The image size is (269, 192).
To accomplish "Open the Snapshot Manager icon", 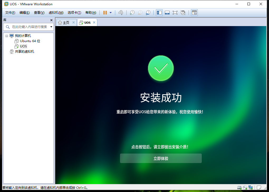I will click(148, 12).
